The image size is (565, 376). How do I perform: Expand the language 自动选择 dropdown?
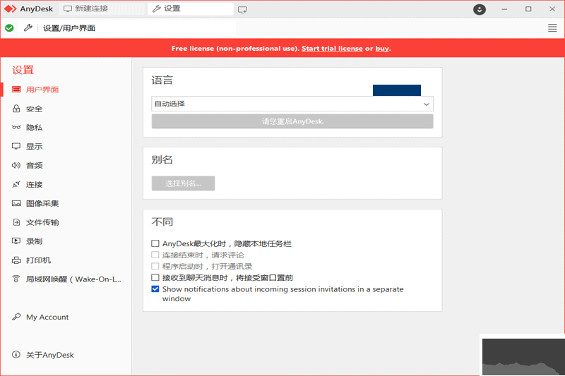click(x=292, y=104)
